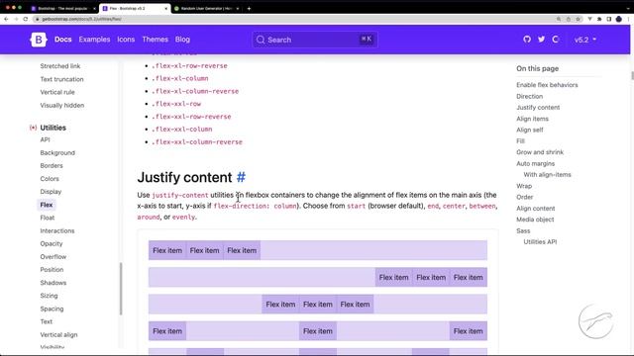Open Docs in the navbar
This screenshot has width=634, height=356.
[63, 40]
